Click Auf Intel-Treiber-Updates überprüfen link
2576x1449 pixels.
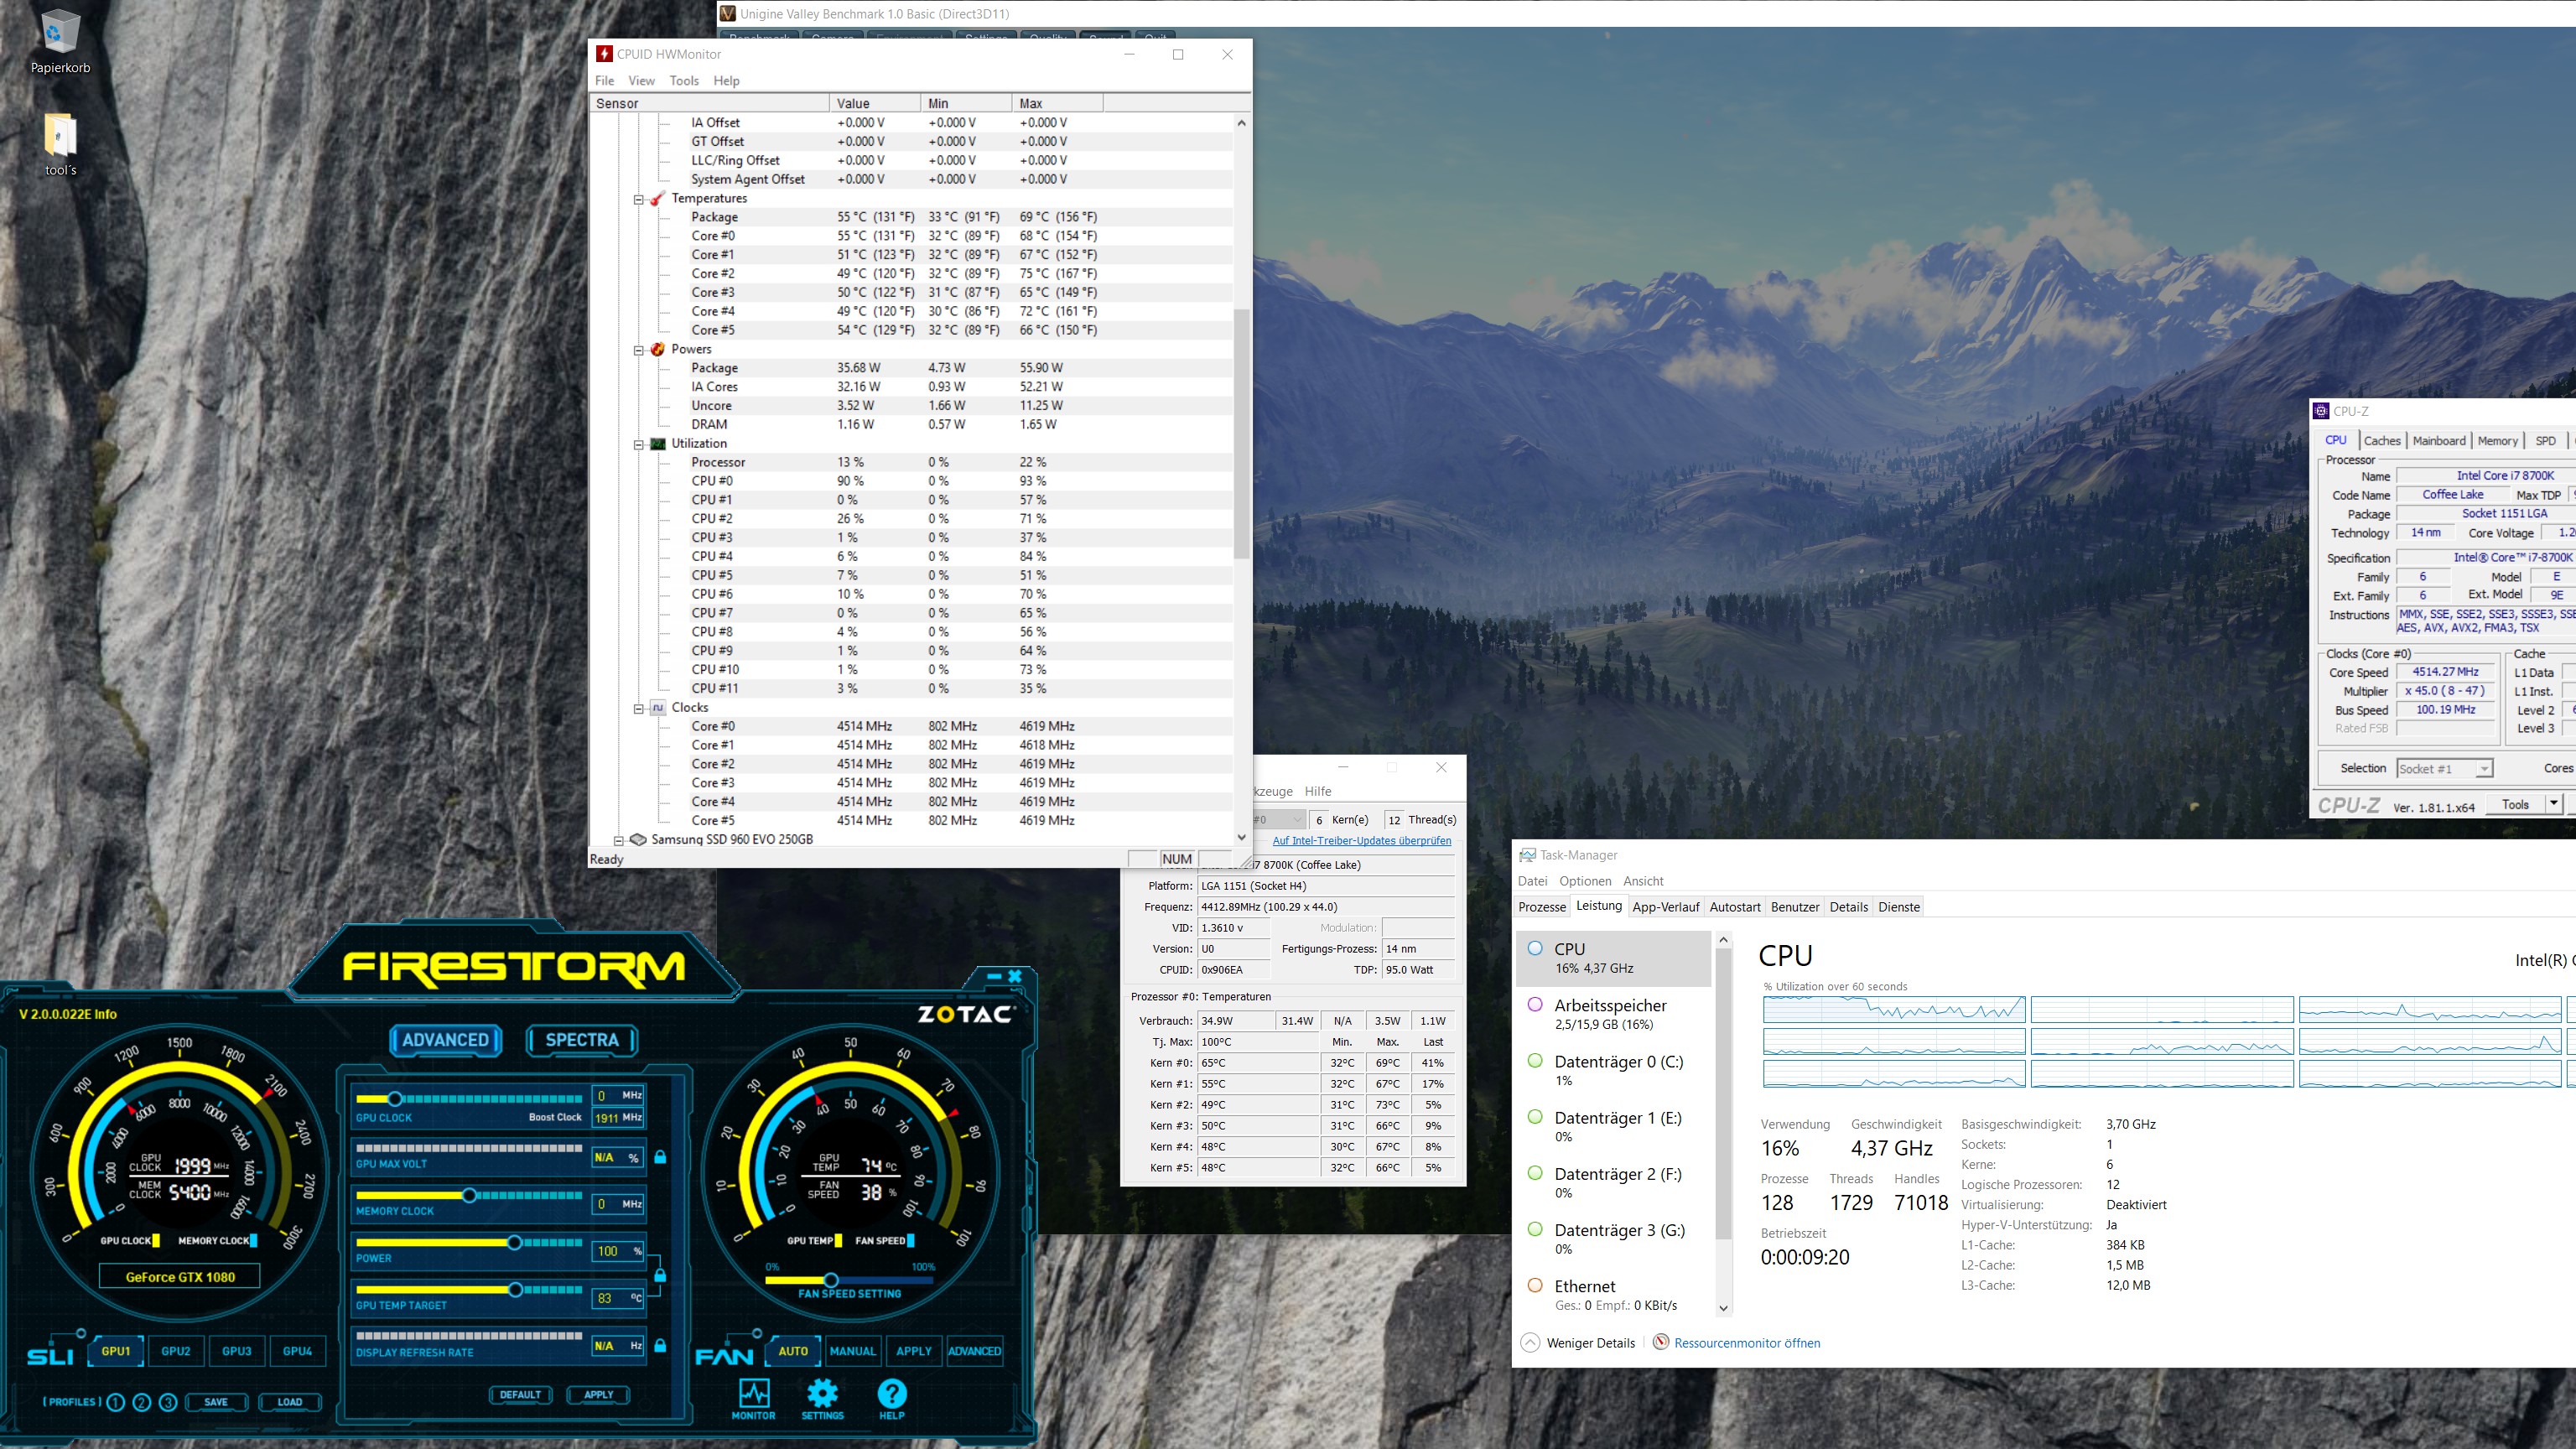[1361, 841]
